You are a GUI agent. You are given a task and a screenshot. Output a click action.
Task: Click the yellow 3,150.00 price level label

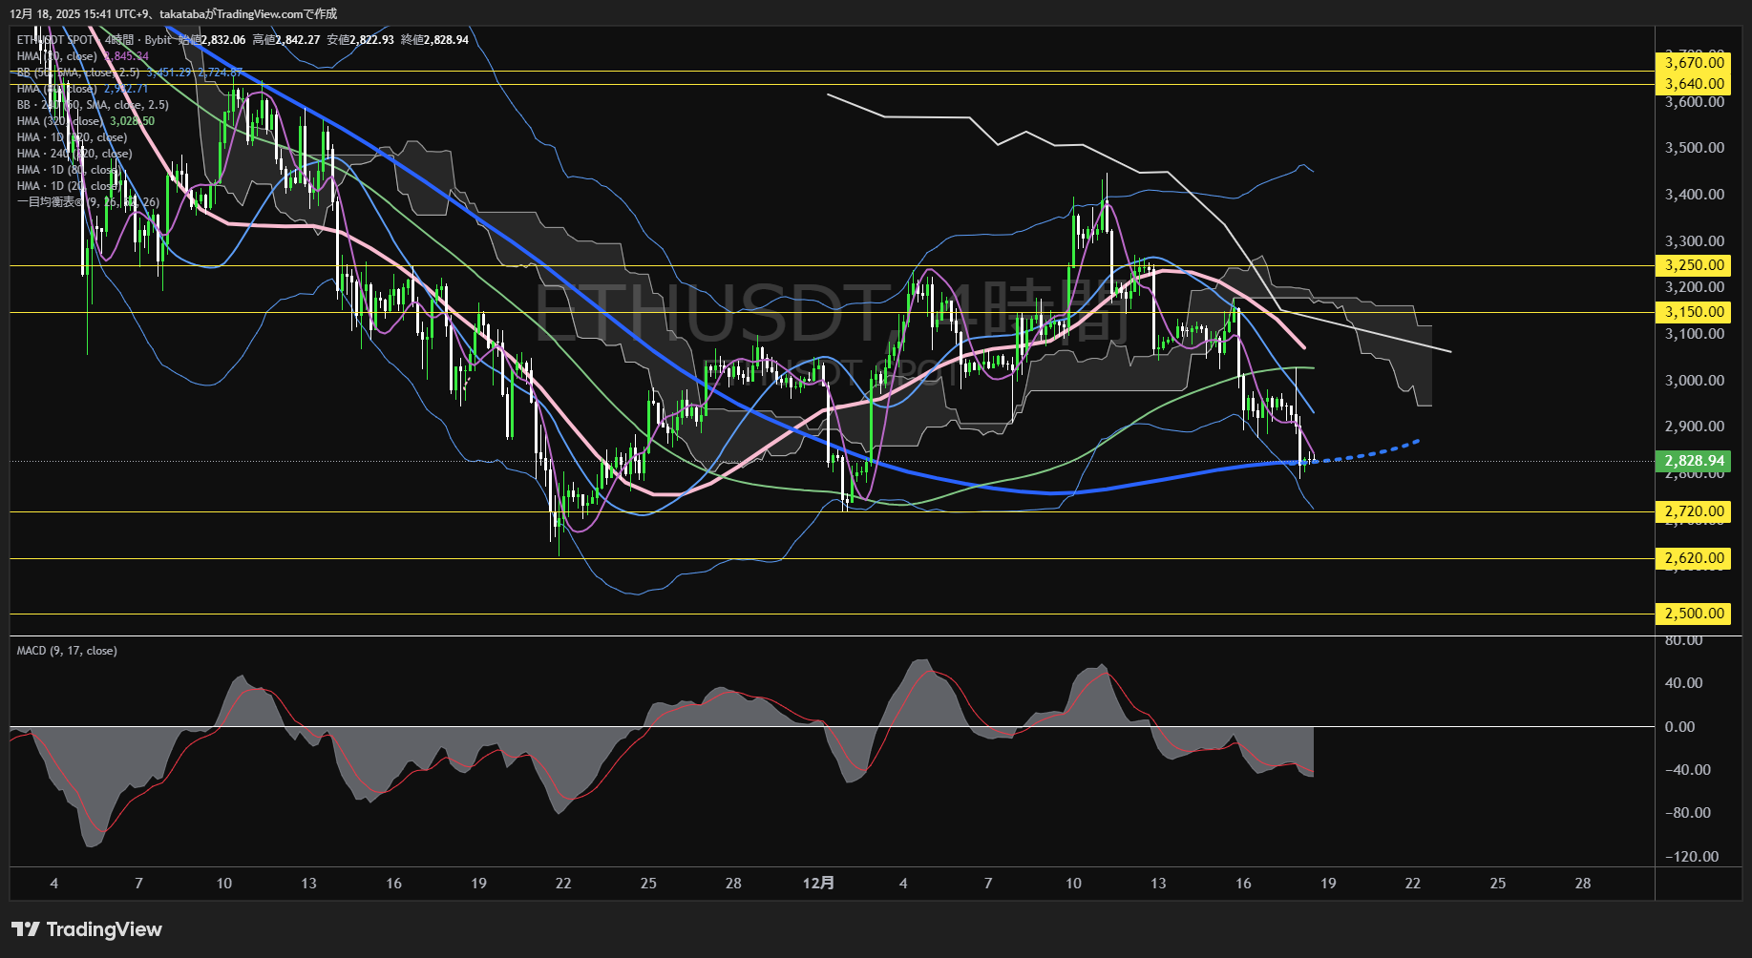pos(1694,312)
